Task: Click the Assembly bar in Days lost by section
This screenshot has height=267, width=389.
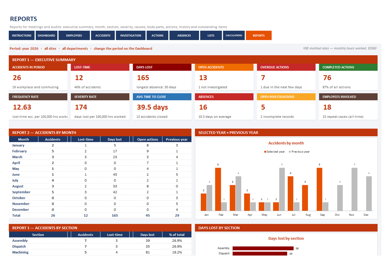Action: (263, 248)
